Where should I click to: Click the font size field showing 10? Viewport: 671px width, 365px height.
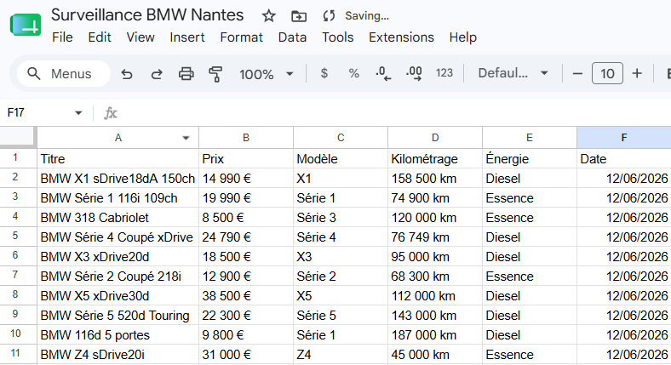point(607,73)
